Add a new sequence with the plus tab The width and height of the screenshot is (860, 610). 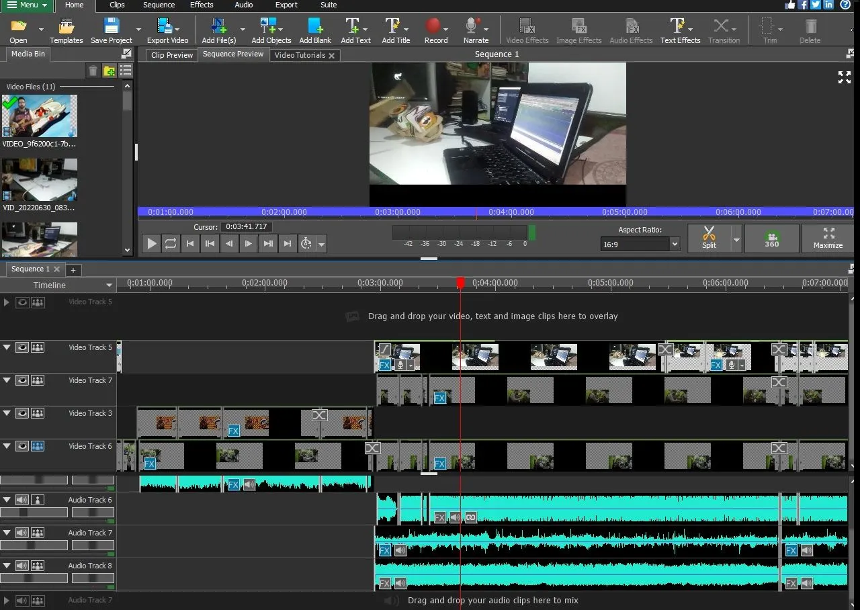73,269
